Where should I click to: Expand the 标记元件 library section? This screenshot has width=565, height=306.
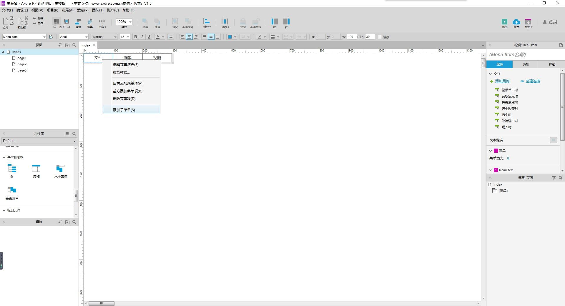[4, 210]
